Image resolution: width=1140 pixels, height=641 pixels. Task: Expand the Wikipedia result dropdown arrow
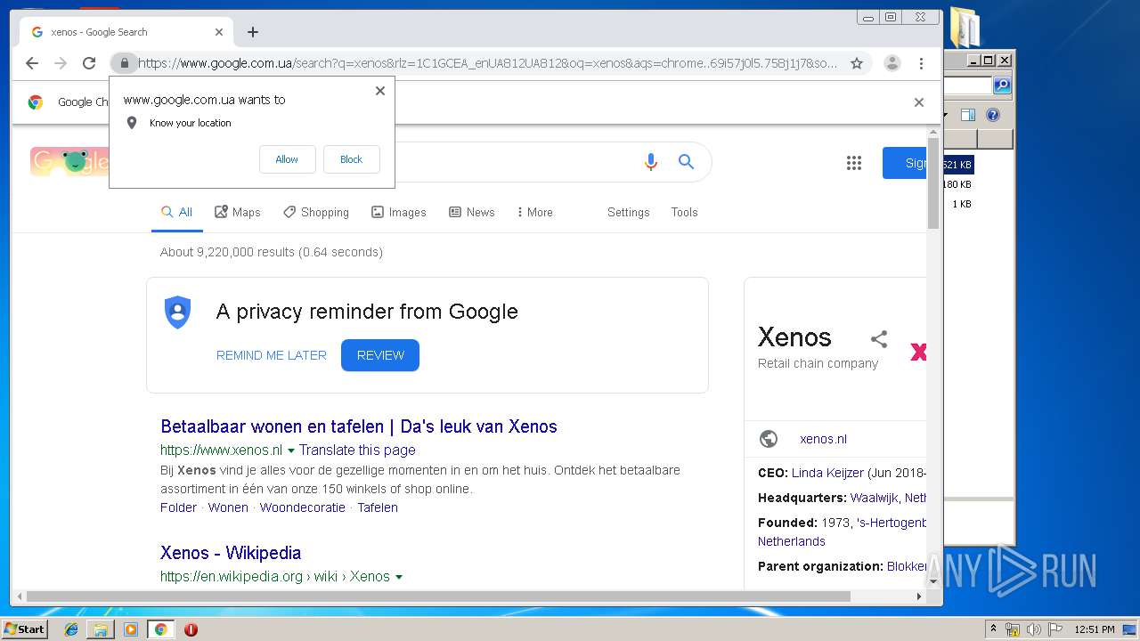[x=399, y=577]
